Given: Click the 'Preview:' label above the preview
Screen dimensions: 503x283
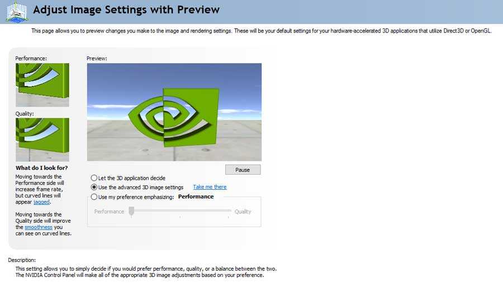Looking at the screenshot, I should [97, 59].
